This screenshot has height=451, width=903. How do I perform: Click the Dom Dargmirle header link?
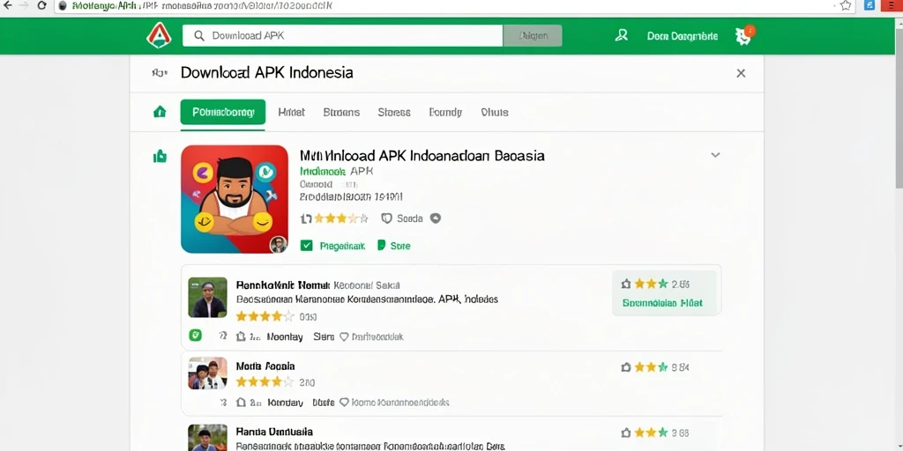(683, 35)
